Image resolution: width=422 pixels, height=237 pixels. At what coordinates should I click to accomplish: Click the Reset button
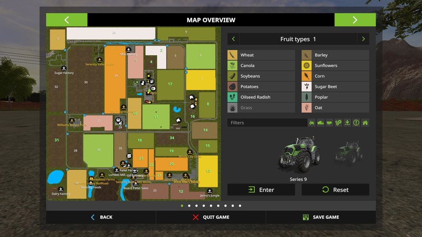click(x=335, y=190)
